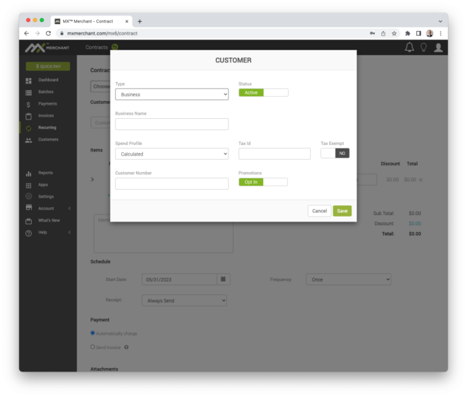
Task: Click the Settings gear icon
Action: tap(28, 196)
